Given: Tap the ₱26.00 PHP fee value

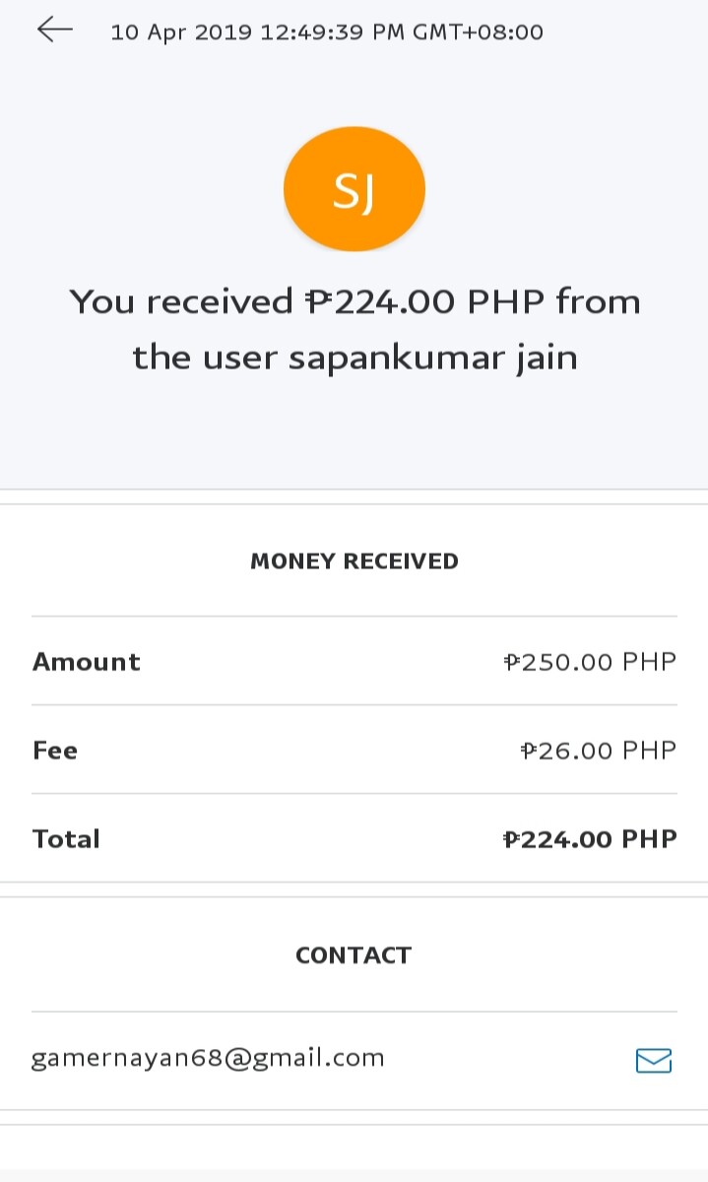Looking at the screenshot, I should click(599, 751).
